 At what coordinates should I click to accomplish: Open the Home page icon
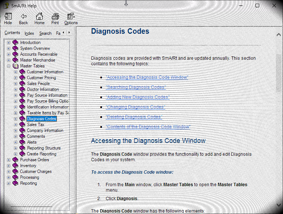click(x=39, y=16)
